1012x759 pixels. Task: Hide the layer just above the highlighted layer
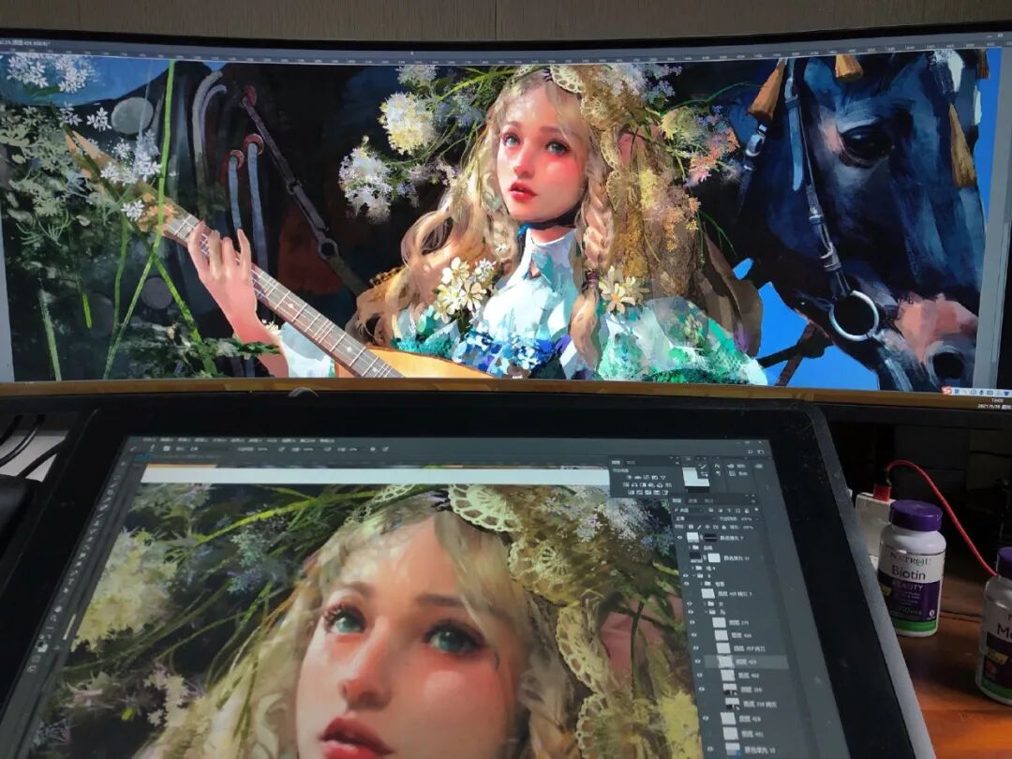[x=695, y=648]
